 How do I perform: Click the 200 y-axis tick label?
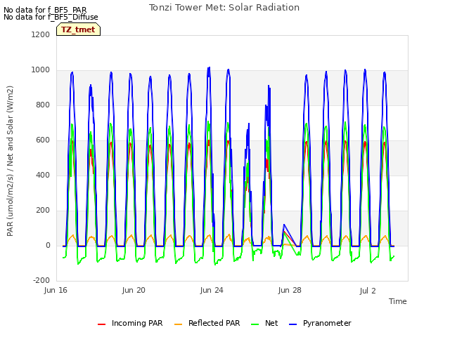tap(43, 211)
